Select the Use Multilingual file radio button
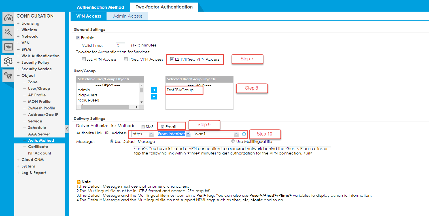This screenshot has width=429, height=216. pos(233,141)
